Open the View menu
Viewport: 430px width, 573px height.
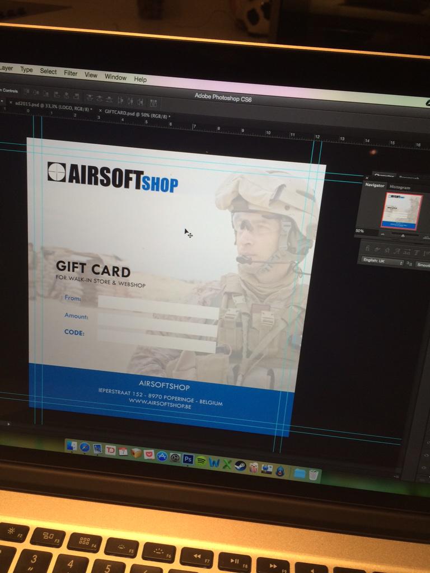coord(91,75)
